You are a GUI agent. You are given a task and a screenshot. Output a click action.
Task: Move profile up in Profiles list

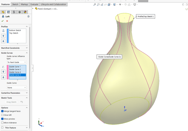point(3,36)
